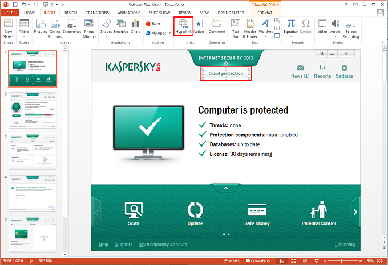
Task: Insert a Table
Action: pyautogui.click(x=24, y=28)
